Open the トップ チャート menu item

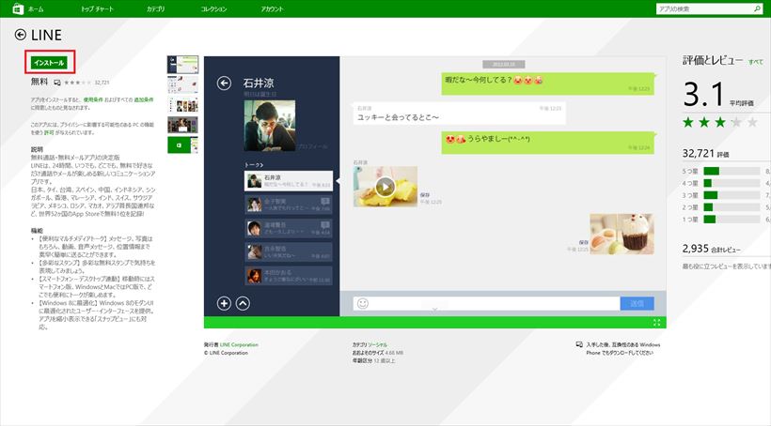click(97, 8)
